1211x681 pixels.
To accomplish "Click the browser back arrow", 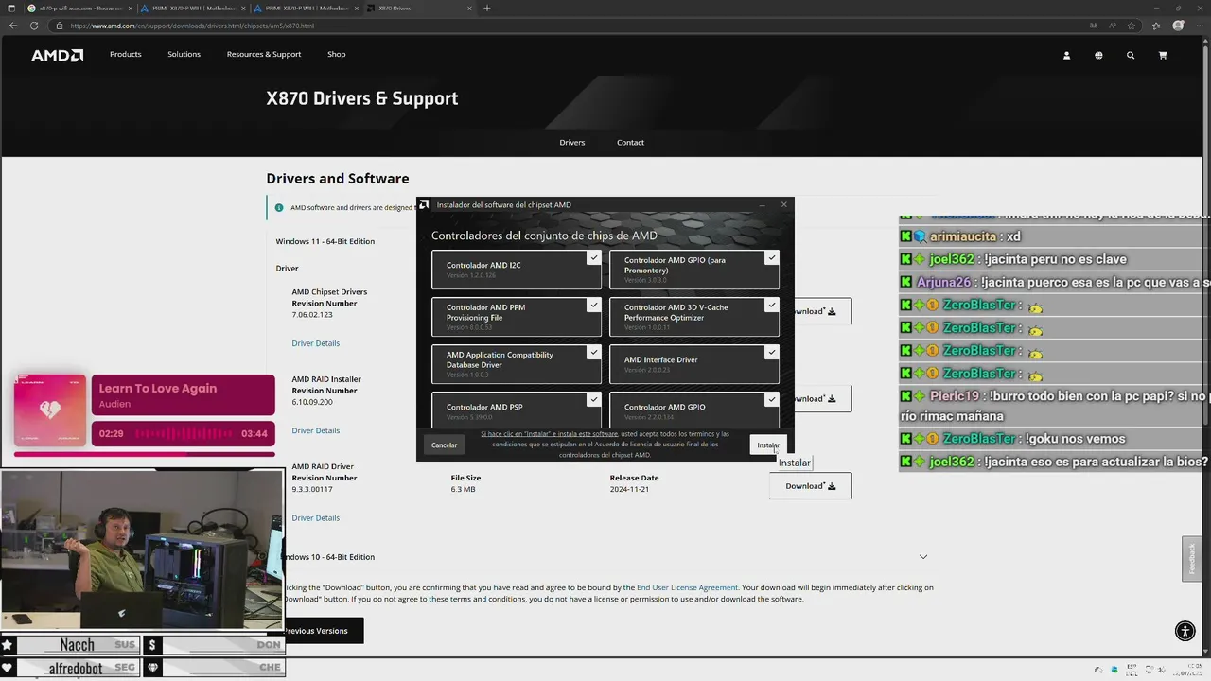I will [13, 26].
